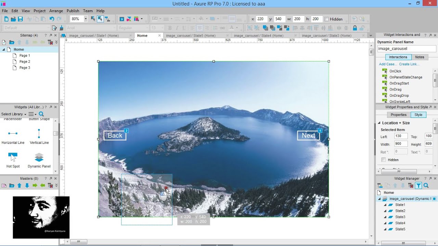Show the open tabs list dropdown arrow
The image size is (438, 246).
pyautogui.click(x=371, y=36)
